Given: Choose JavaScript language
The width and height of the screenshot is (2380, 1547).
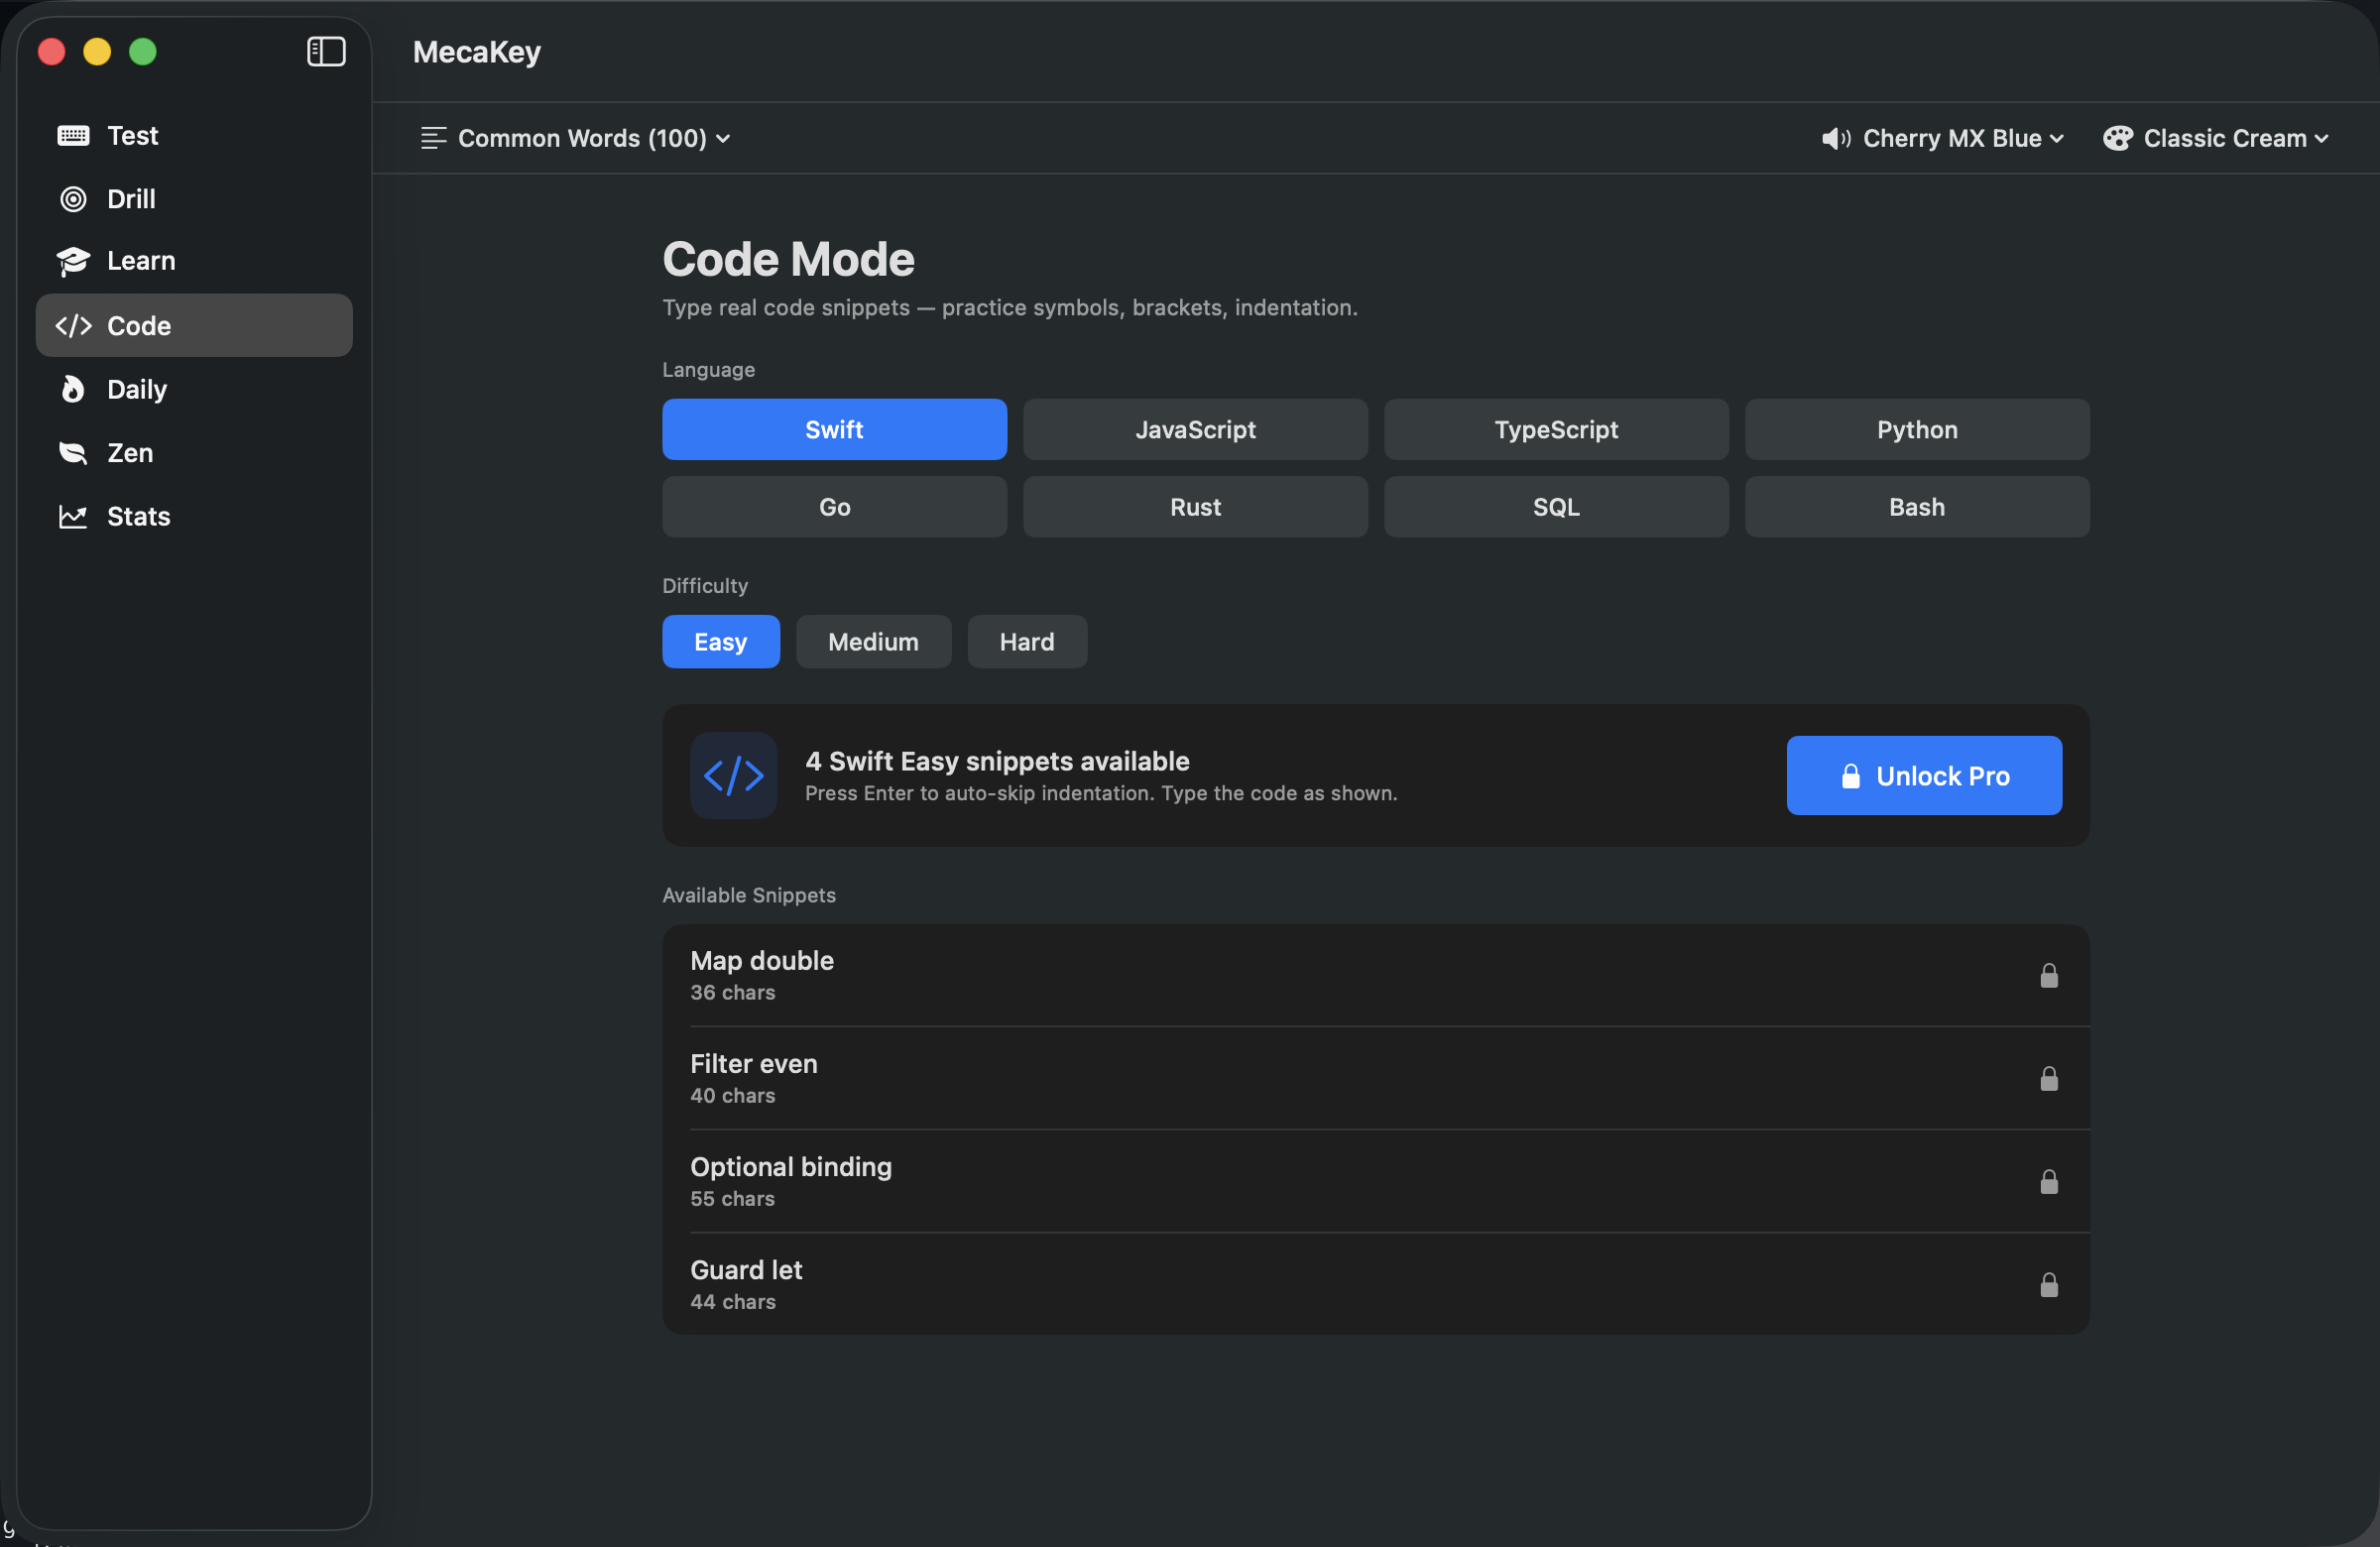Looking at the screenshot, I should [x=1195, y=430].
